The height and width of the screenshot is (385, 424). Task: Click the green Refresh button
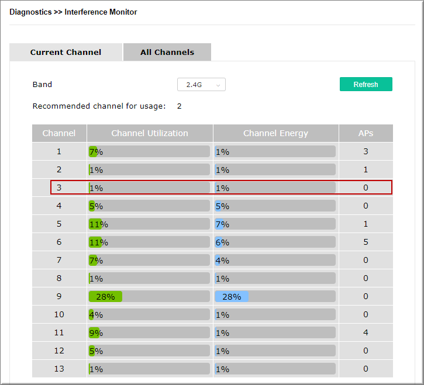366,84
